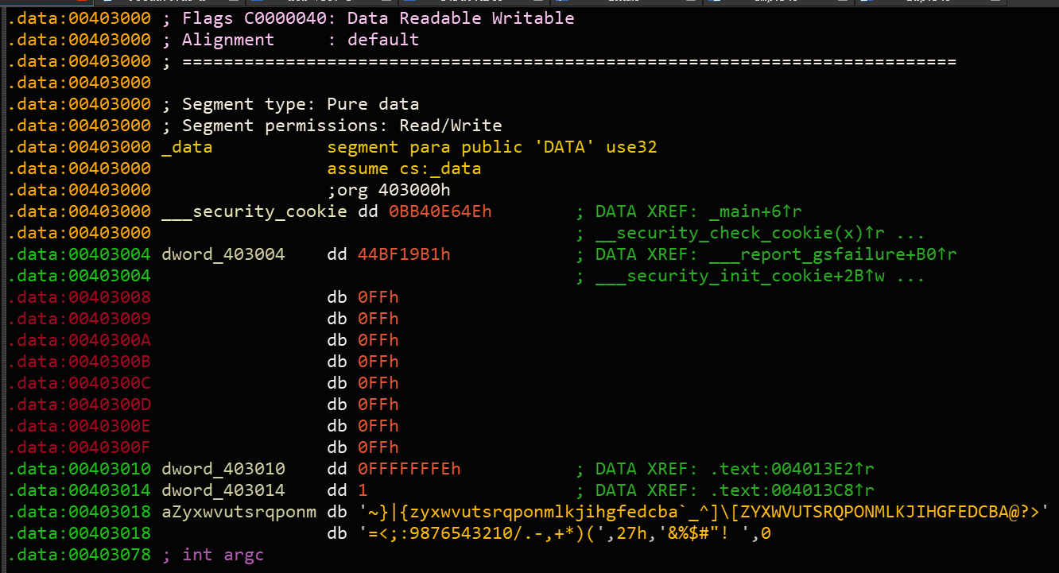1059x573 pixels.
Task: Select the address .data:00403014
Action: tap(80, 490)
